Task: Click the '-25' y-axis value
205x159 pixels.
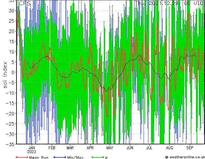Action: 10,124
